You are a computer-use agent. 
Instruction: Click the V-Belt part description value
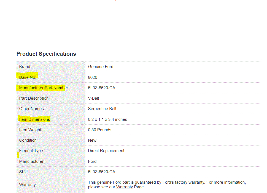coord(94,98)
